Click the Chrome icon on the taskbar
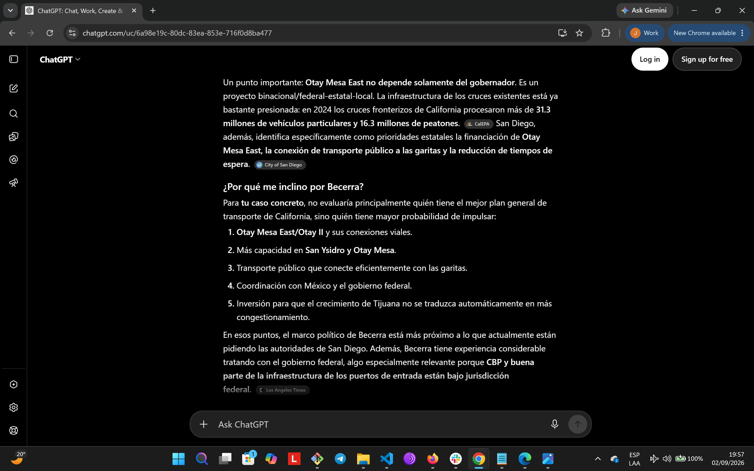Screen dimensions: 754x471 point(479,458)
